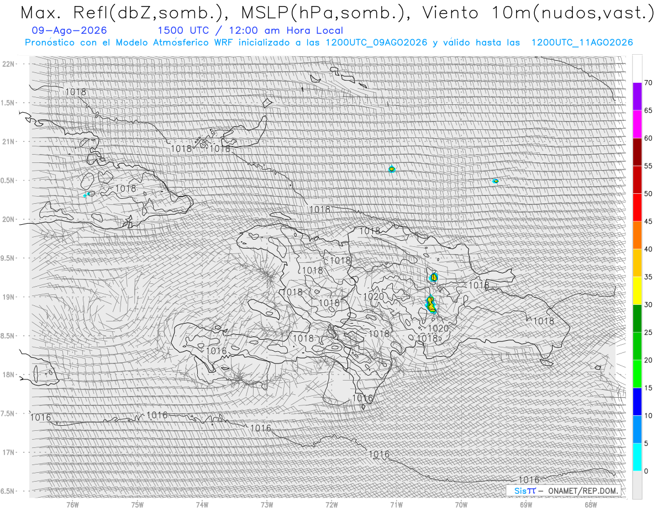663x512 pixels.
Task: Click the 1018 pressure label beside the 22N axis label
Action: [x=76, y=92]
